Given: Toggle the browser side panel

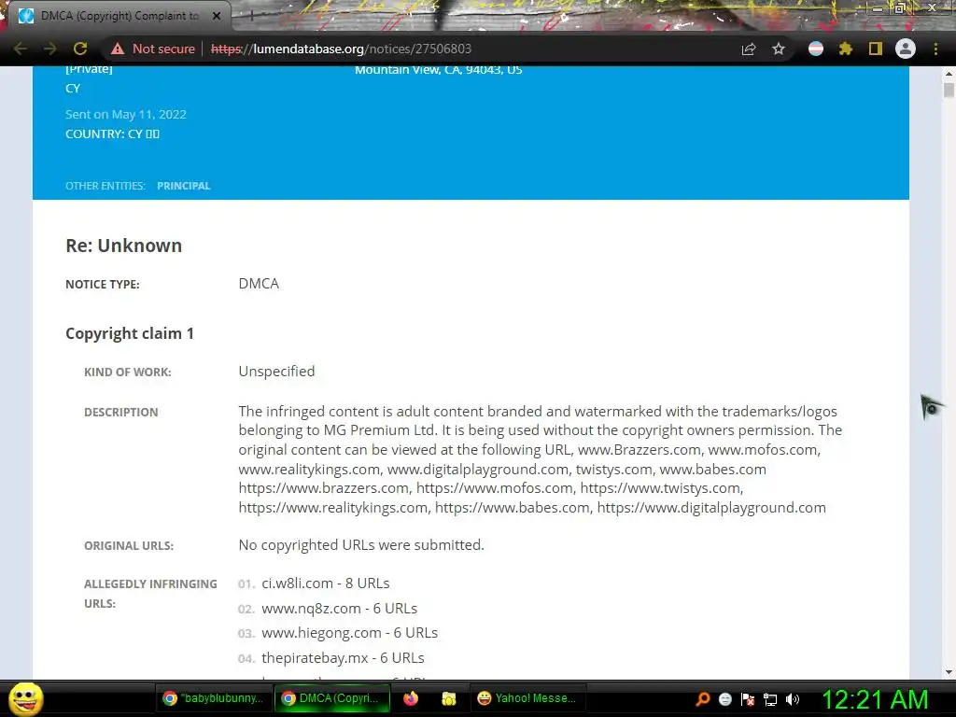Looking at the screenshot, I should click(x=876, y=49).
